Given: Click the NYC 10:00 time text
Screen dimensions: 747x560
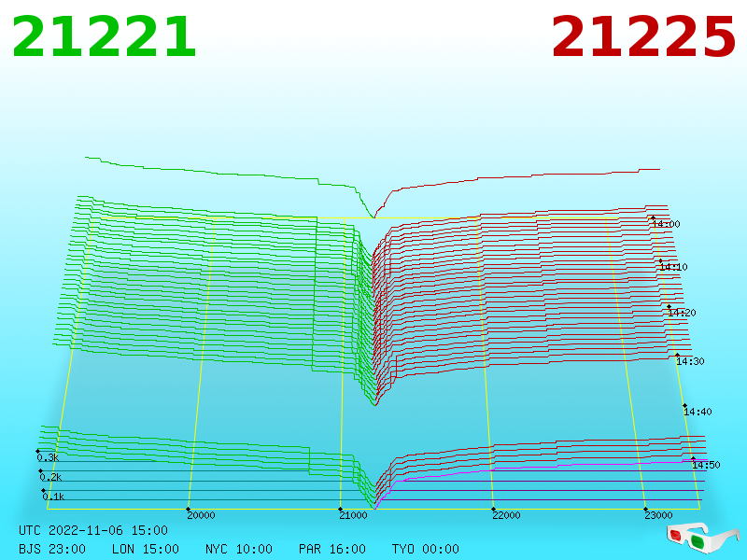Looking at the screenshot, I should point(239,549).
